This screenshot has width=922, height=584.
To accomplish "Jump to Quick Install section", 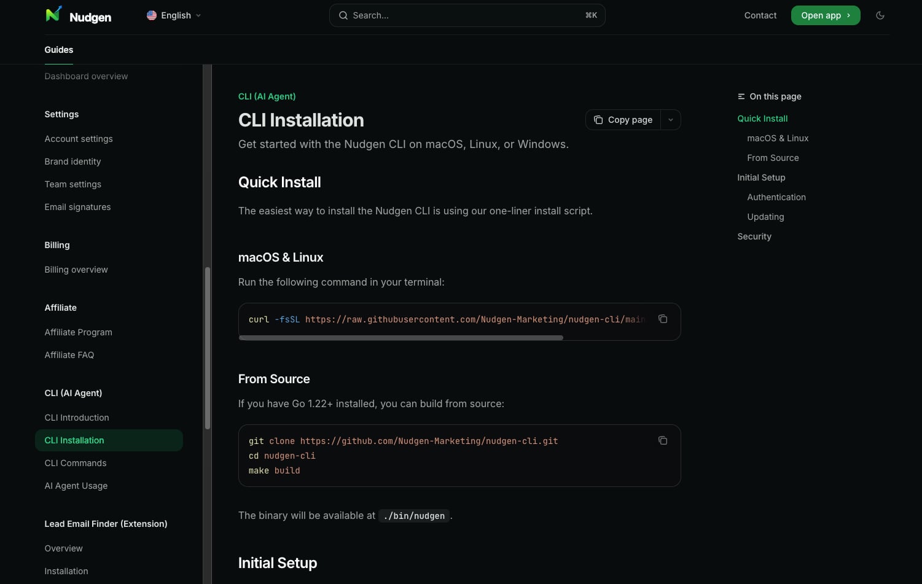I will [x=762, y=119].
